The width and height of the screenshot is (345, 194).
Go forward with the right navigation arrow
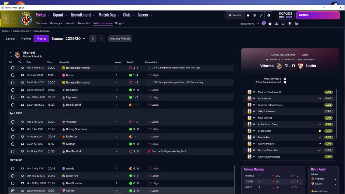[13, 19]
